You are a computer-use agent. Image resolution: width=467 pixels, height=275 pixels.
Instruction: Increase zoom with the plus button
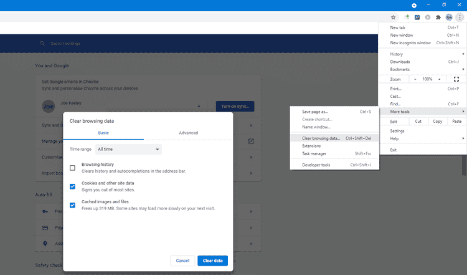point(439,79)
